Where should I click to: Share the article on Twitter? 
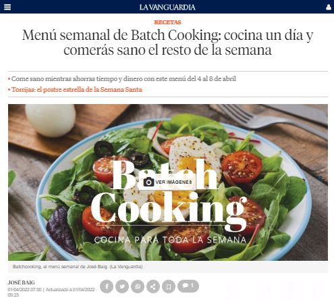[x=122, y=286]
